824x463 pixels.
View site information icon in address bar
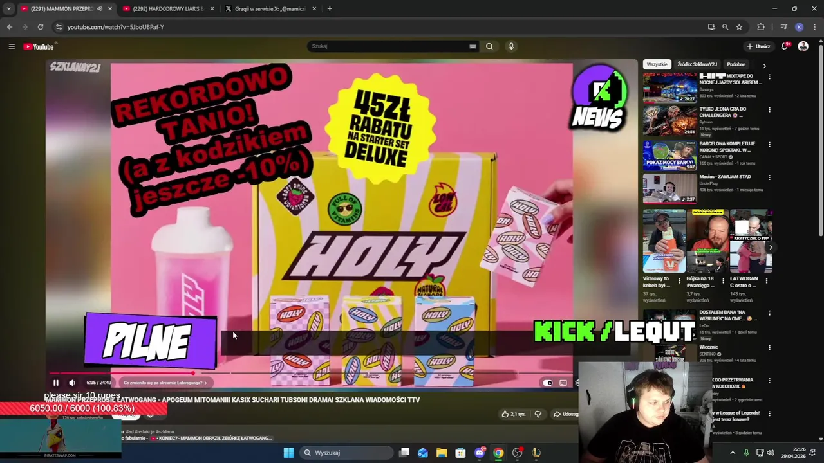pyautogui.click(x=59, y=27)
